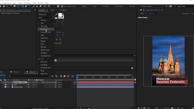Click the lock column header in timeline

click(x=1, y=80)
